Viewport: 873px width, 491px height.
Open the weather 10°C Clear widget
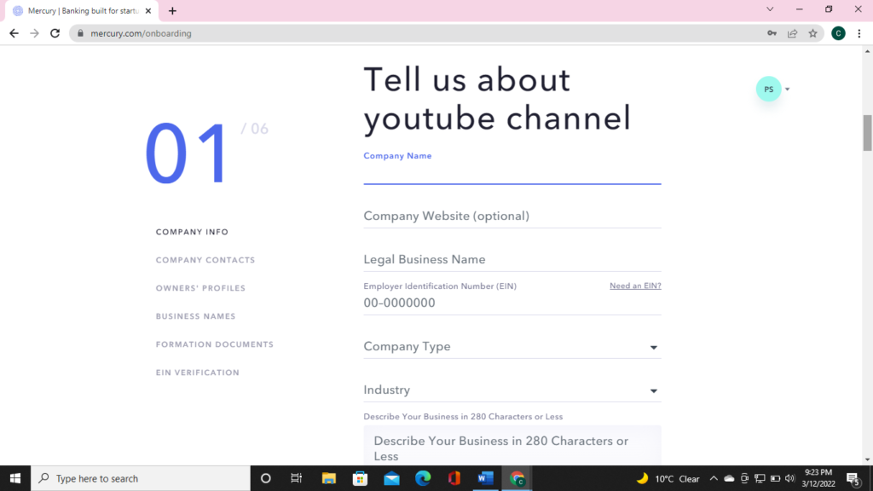point(668,478)
